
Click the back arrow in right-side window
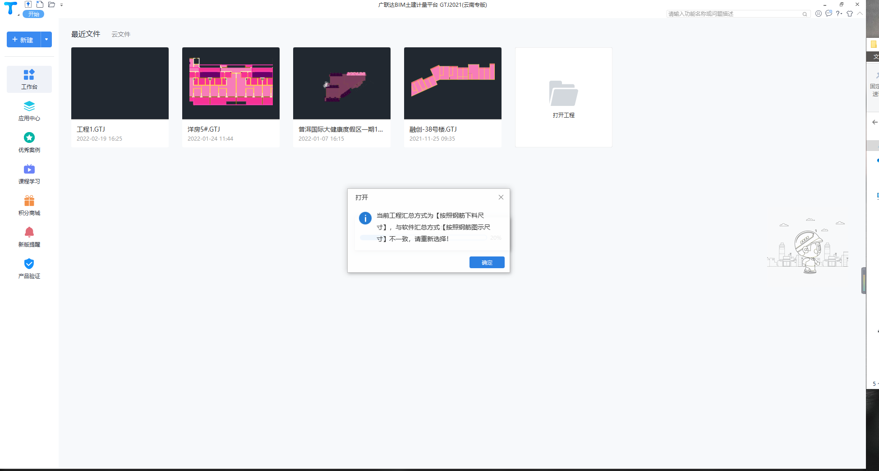[x=875, y=122]
